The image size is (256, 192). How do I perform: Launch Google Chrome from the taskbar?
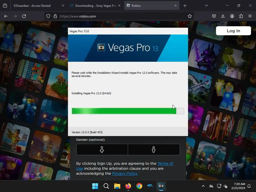point(139,186)
